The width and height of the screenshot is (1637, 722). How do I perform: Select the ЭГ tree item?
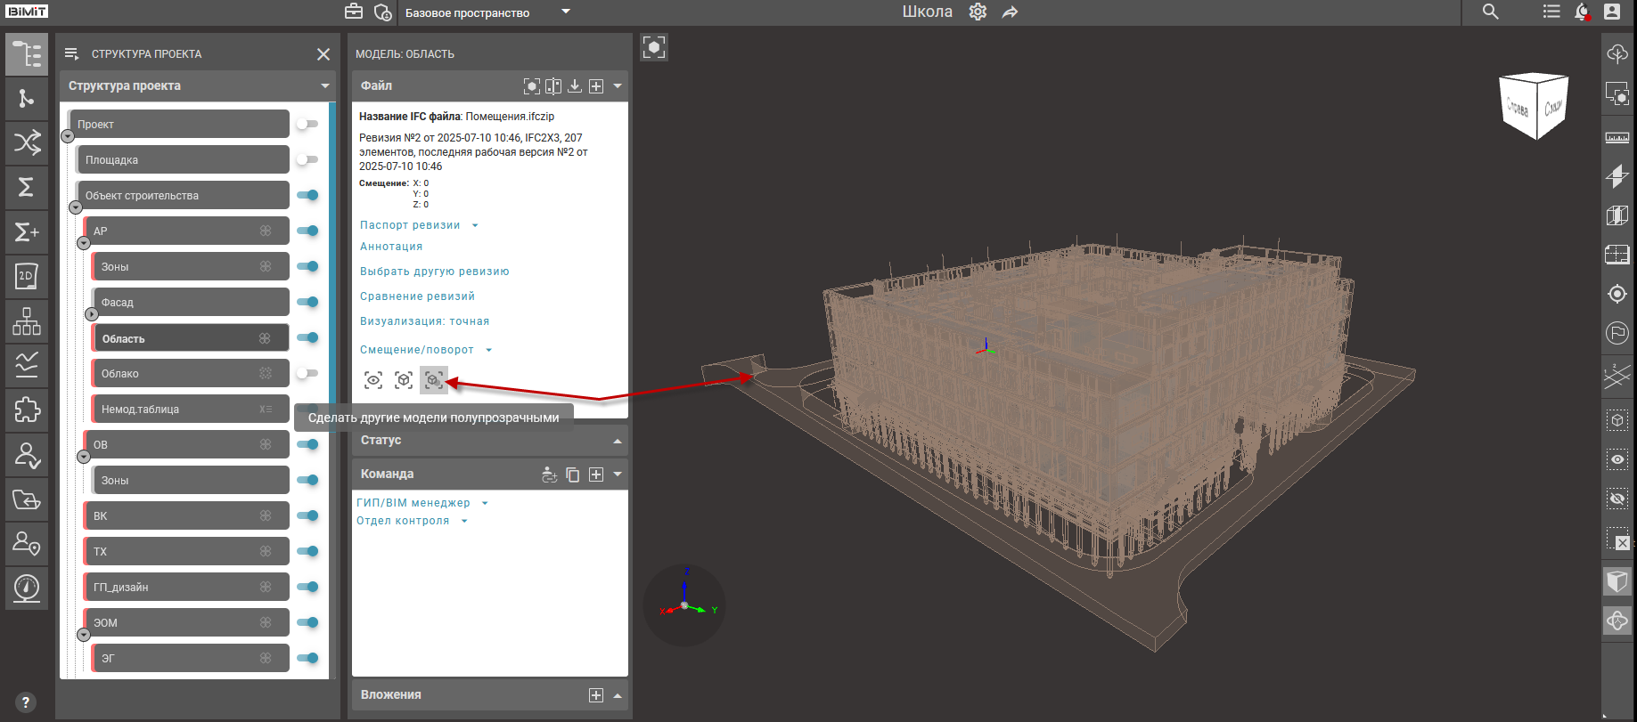click(x=191, y=658)
